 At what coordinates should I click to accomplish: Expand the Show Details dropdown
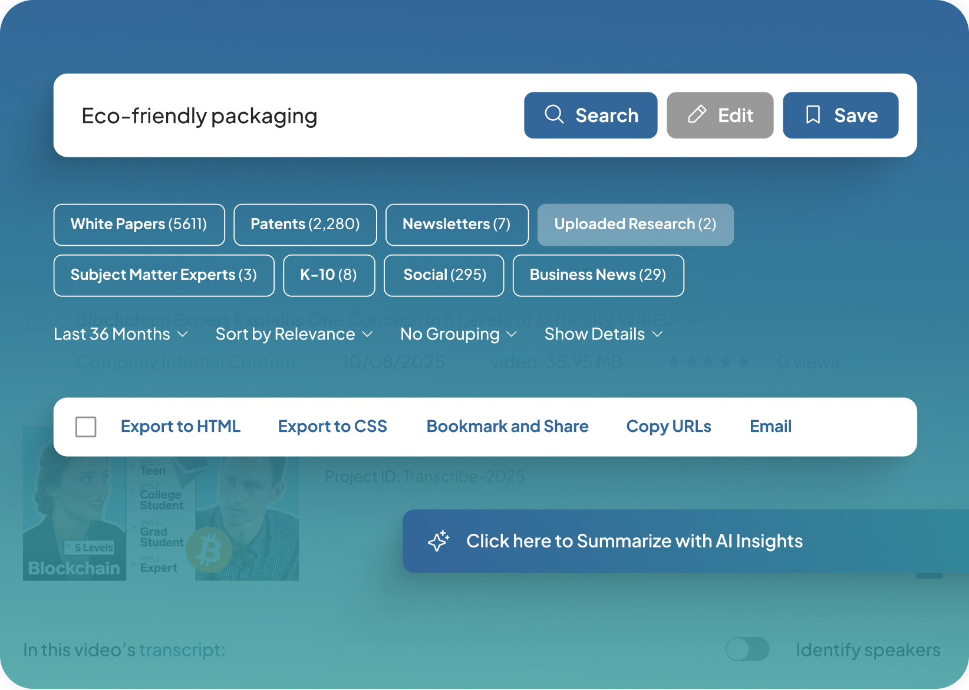point(604,334)
